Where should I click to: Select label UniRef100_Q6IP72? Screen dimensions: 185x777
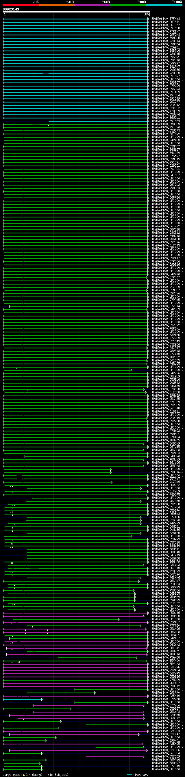[166, 226]
